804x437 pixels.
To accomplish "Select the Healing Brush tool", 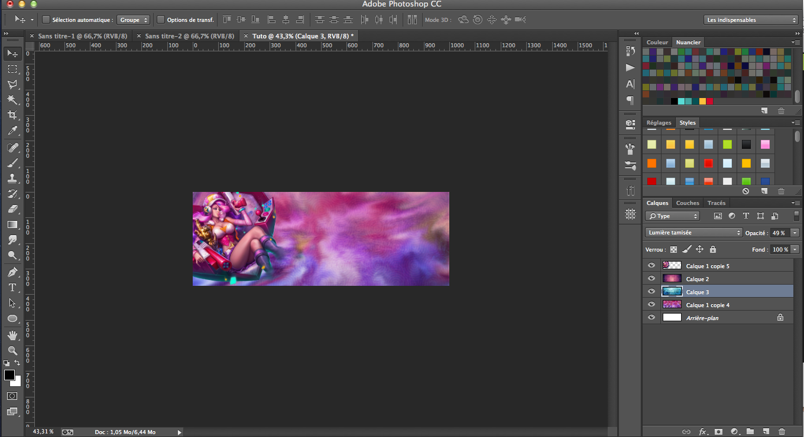I will tap(12, 147).
